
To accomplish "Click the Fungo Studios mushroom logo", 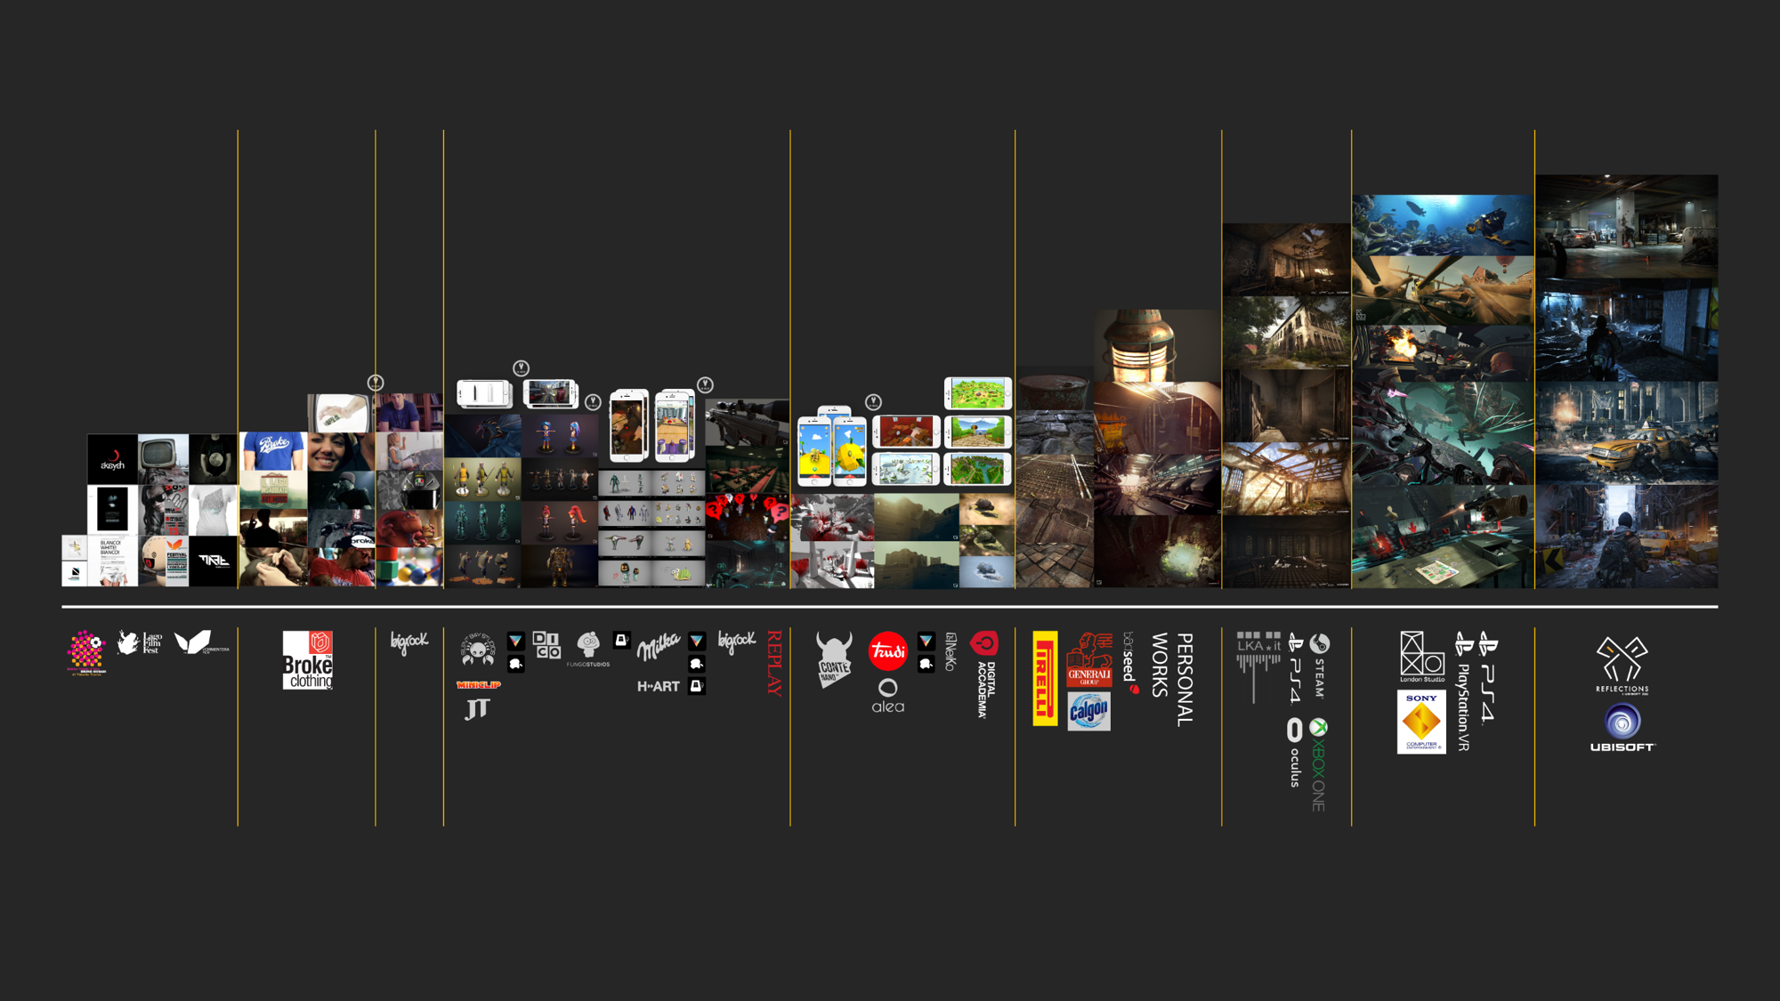I will click(x=588, y=650).
